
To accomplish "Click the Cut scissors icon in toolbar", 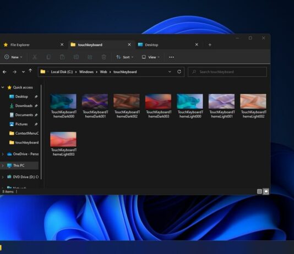I will [35, 57].
